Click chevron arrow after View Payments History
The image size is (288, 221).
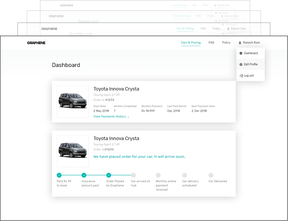(x=128, y=117)
